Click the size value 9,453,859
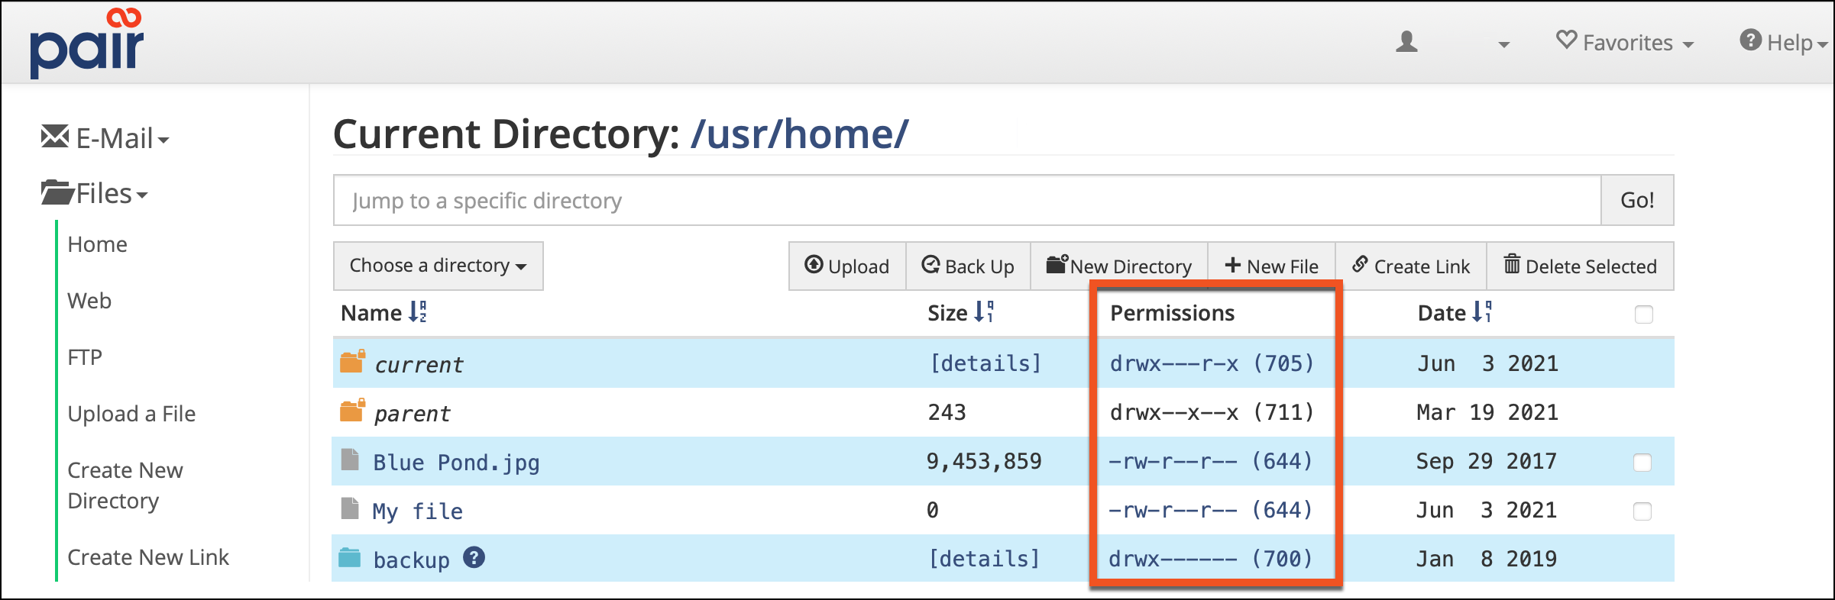 [x=984, y=461]
